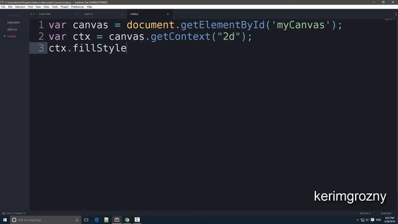The image size is (398, 224).
Task: Open Sublime Text taskbar icon
Action: (117, 220)
